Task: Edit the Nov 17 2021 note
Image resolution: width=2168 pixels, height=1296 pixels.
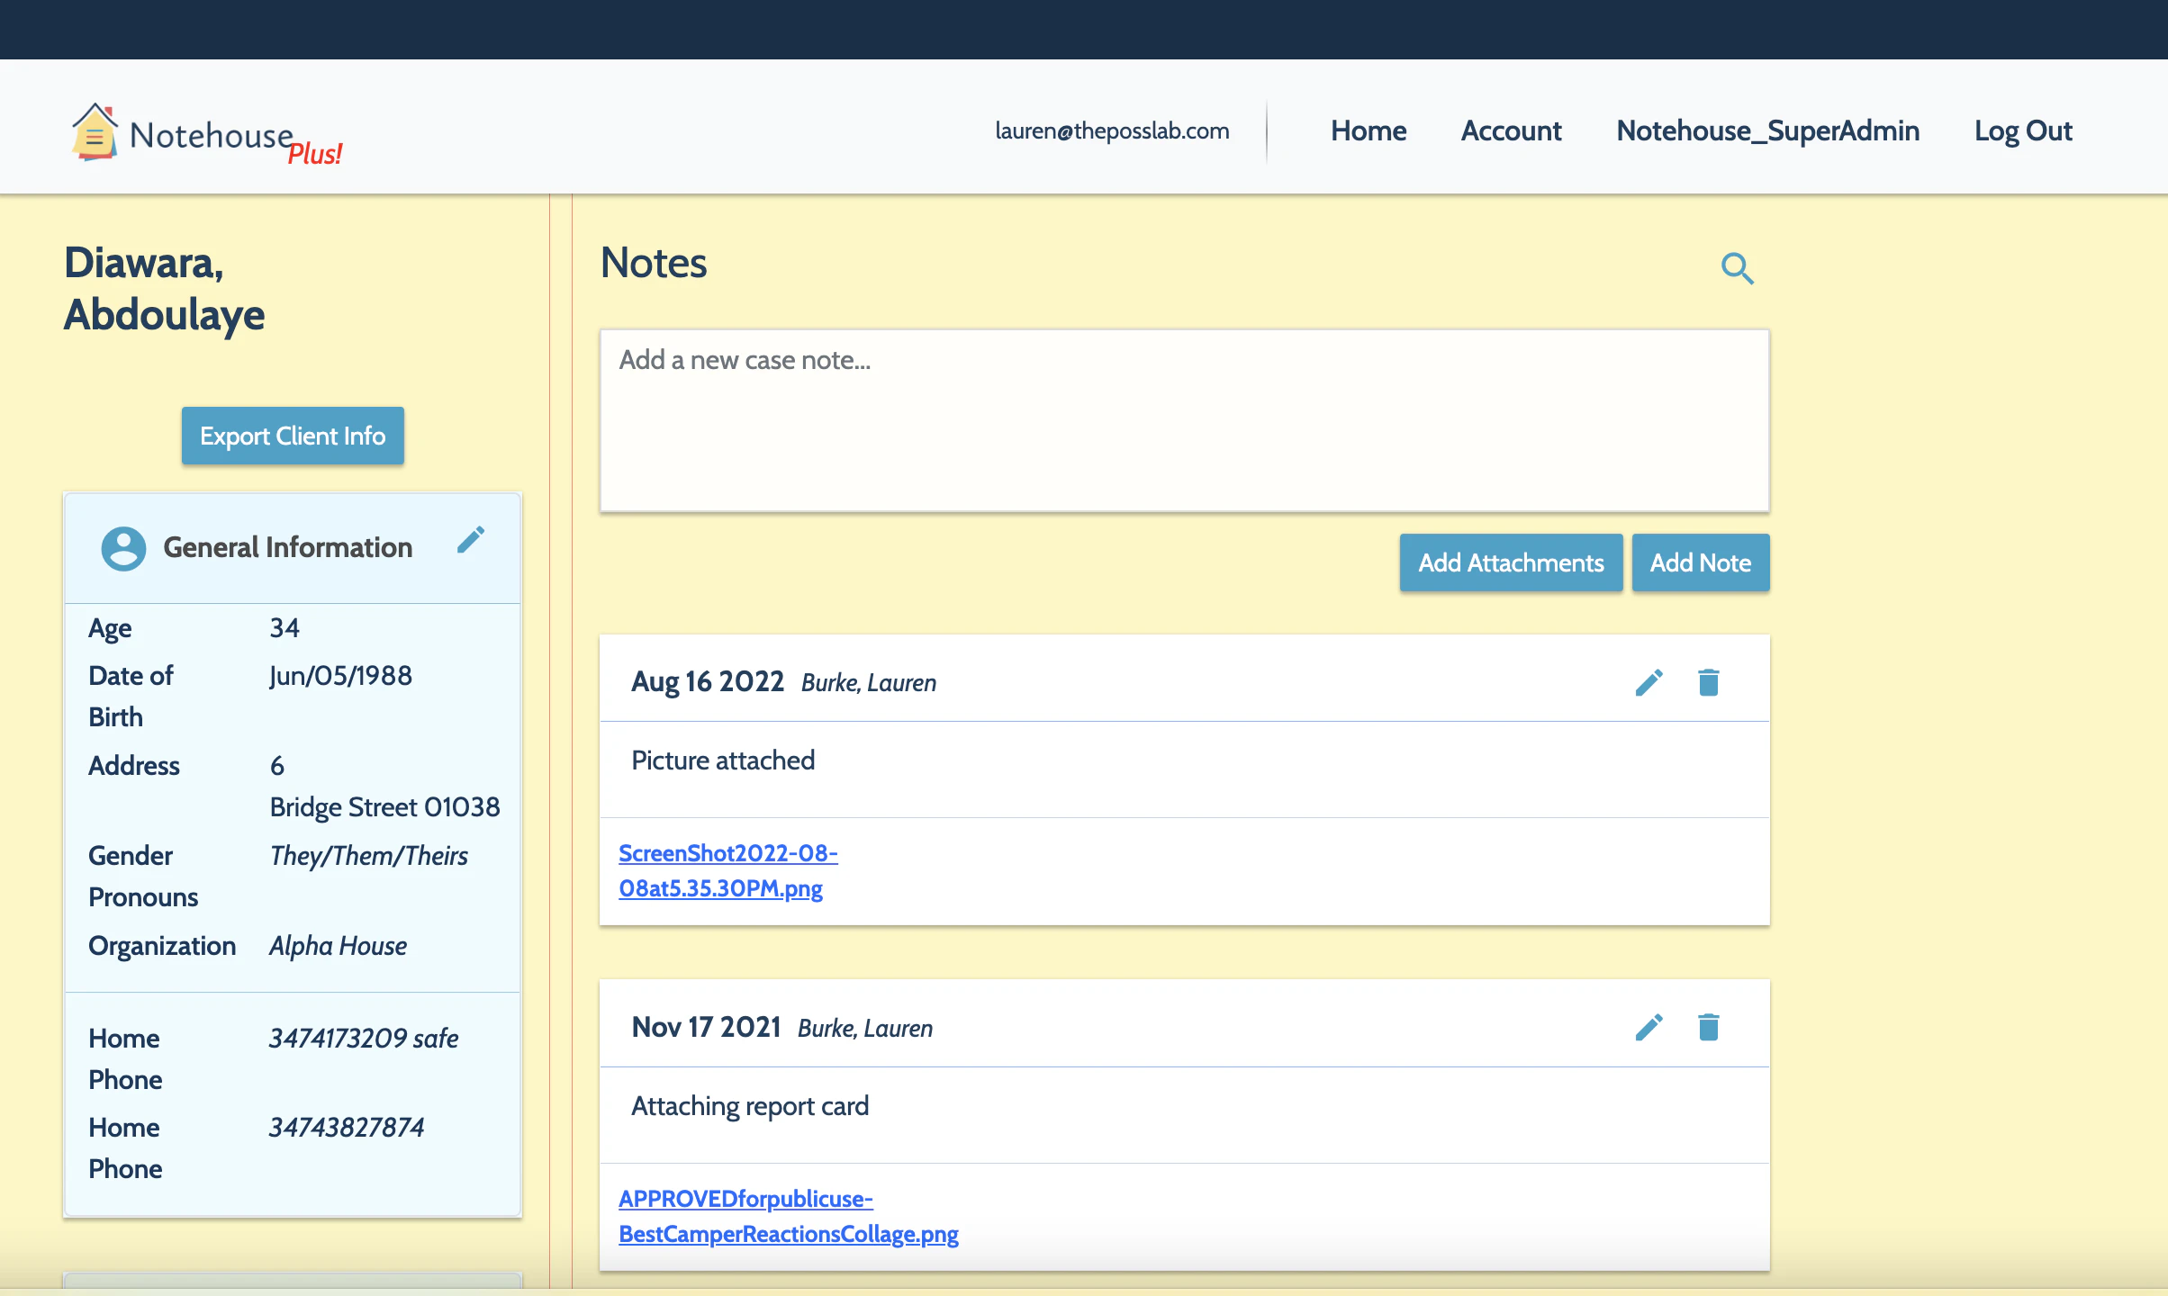Action: click(x=1649, y=1027)
